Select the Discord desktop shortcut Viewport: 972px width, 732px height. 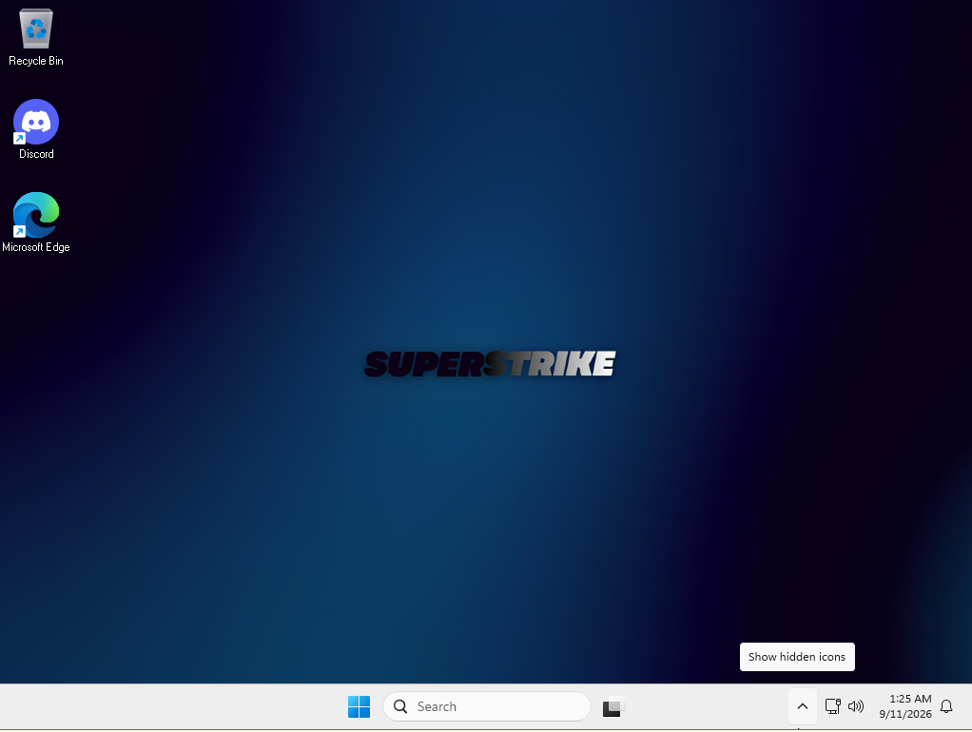(x=36, y=129)
